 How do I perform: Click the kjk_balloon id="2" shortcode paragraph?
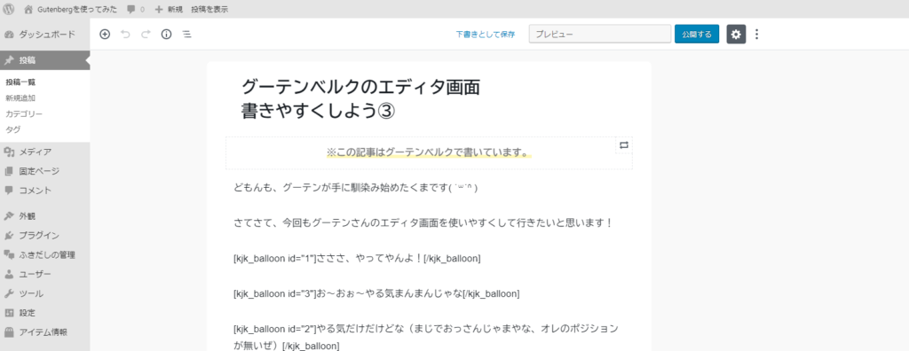(426, 337)
